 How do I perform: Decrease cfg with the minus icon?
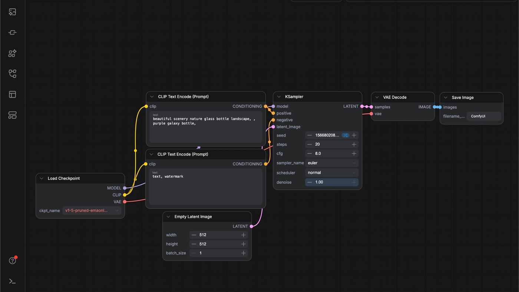[310, 154]
